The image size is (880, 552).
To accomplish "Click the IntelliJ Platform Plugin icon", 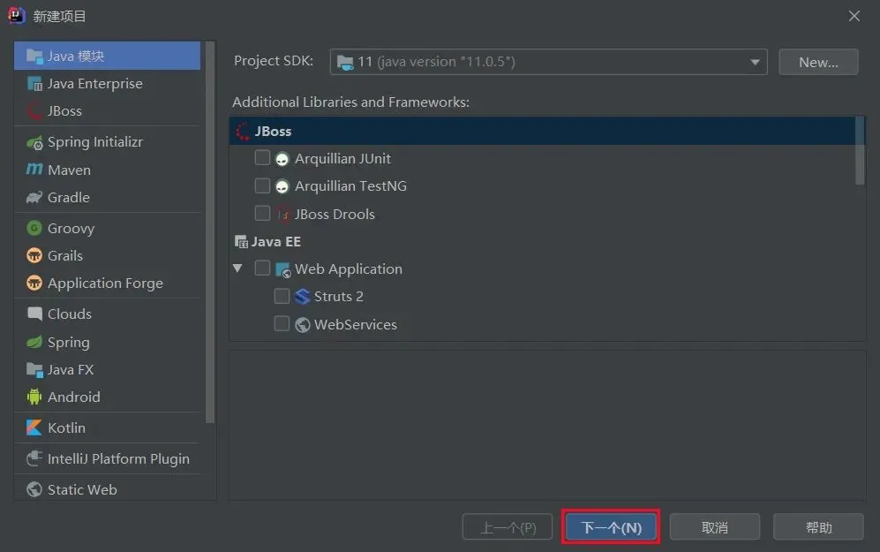I will click(34, 458).
